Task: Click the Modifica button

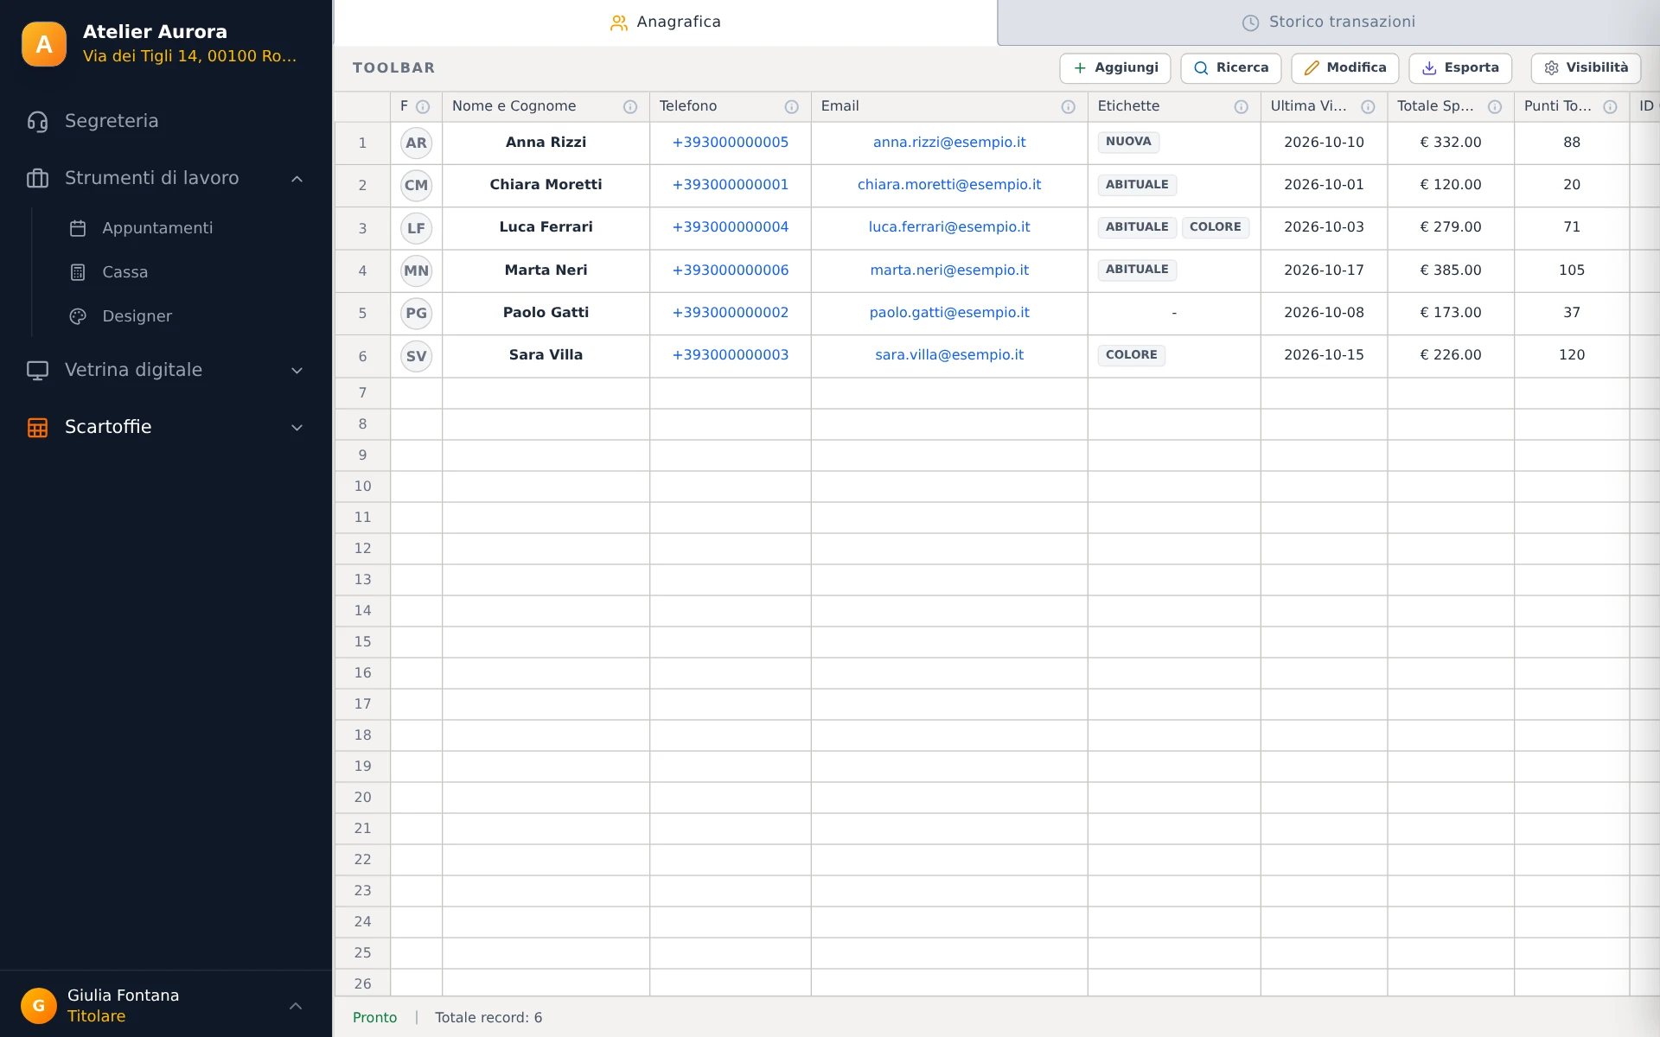Action: [x=1345, y=68]
